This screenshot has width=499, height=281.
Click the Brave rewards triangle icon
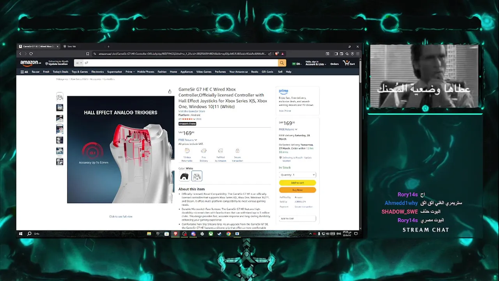282,54
